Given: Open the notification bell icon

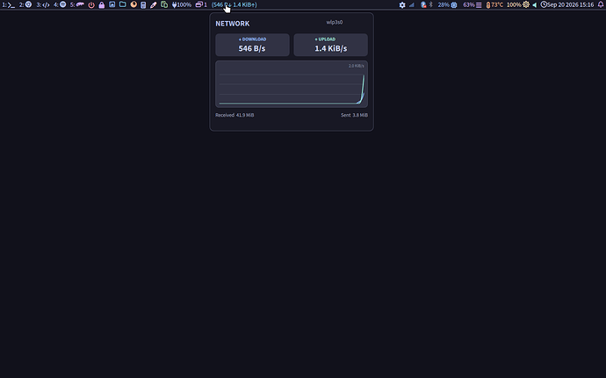Looking at the screenshot, I should click(601, 5).
